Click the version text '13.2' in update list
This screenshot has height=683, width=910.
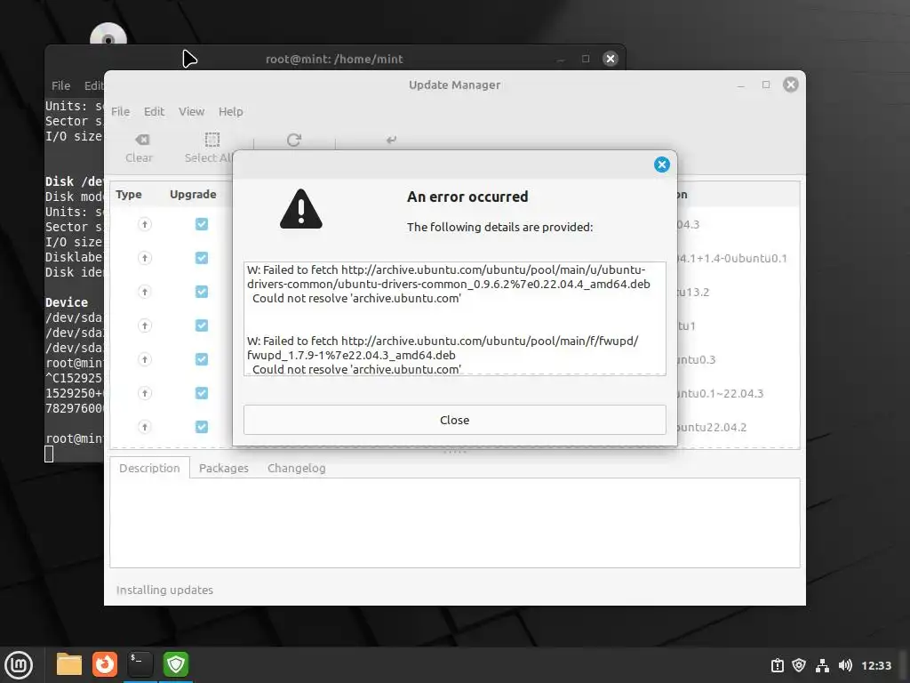(693, 292)
